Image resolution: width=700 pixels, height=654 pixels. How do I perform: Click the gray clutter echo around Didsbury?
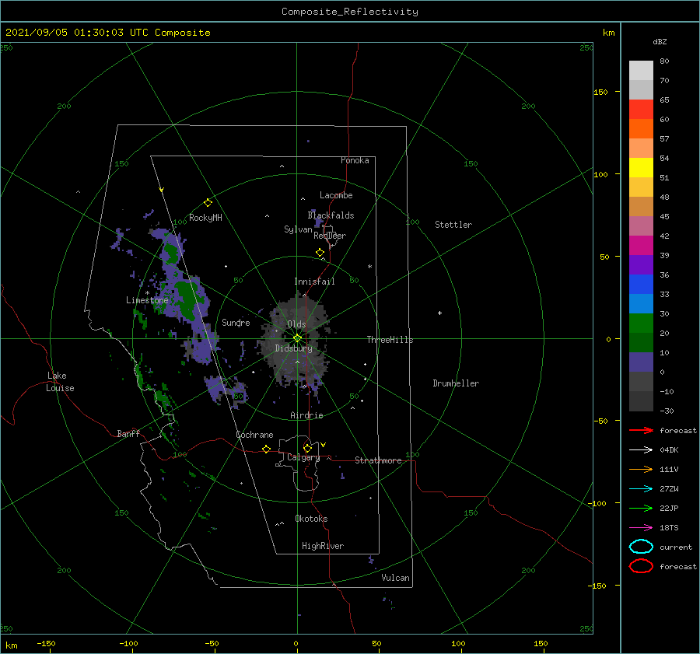[x=297, y=339]
